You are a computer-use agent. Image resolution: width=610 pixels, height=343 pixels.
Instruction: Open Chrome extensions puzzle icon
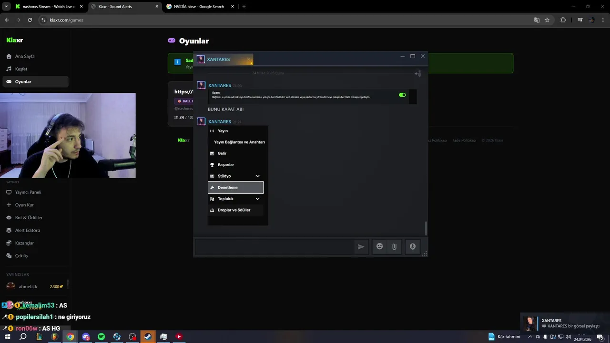click(563, 20)
